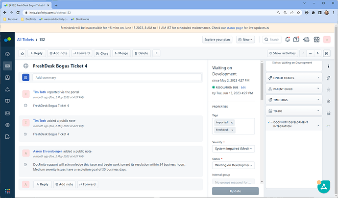Screen dimensions: 338x198
Task: Open the DocFinity bookmark folder
Action: point(28,19)
